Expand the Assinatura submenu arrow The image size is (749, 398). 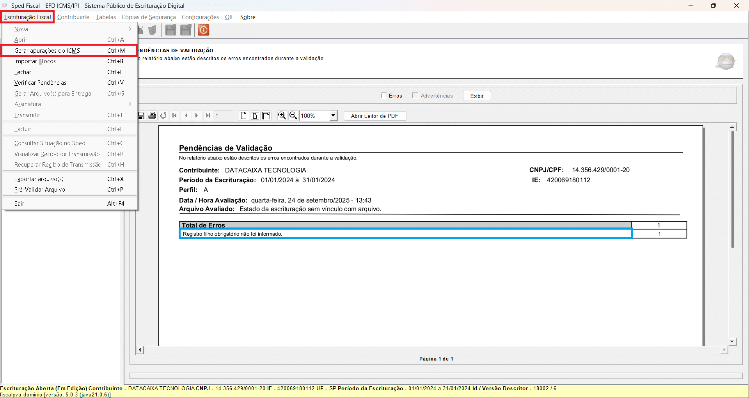[130, 104]
